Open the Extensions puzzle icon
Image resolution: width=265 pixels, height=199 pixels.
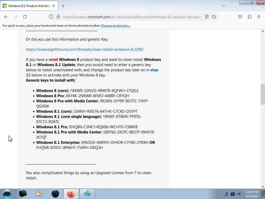point(249,17)
